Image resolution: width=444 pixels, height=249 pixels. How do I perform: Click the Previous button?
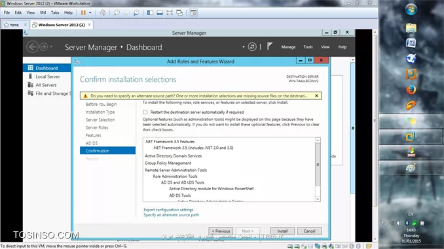pyautogui.click(x=221, y=231)
